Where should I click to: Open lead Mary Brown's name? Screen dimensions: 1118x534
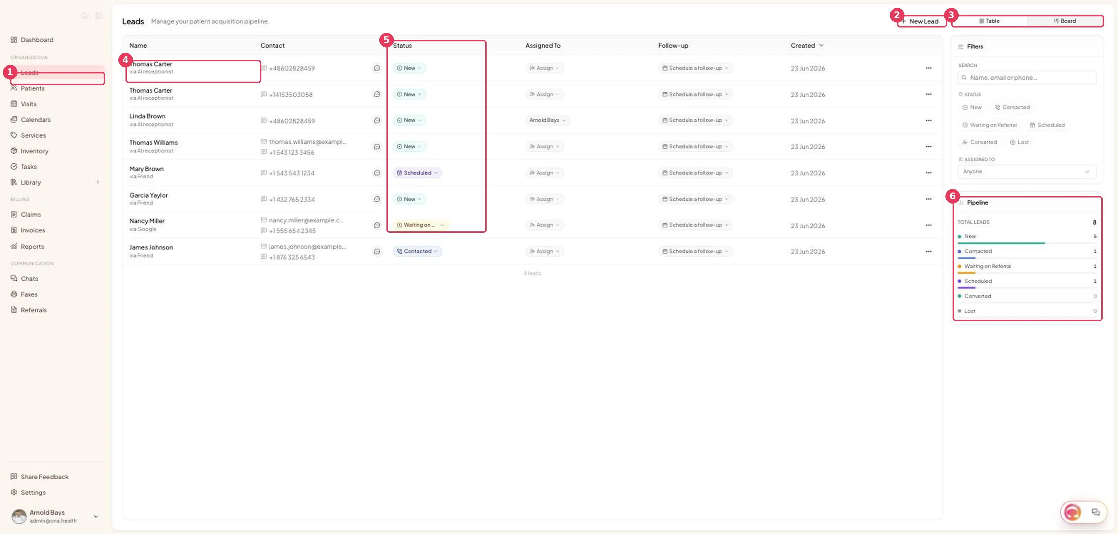pos(146,169)
